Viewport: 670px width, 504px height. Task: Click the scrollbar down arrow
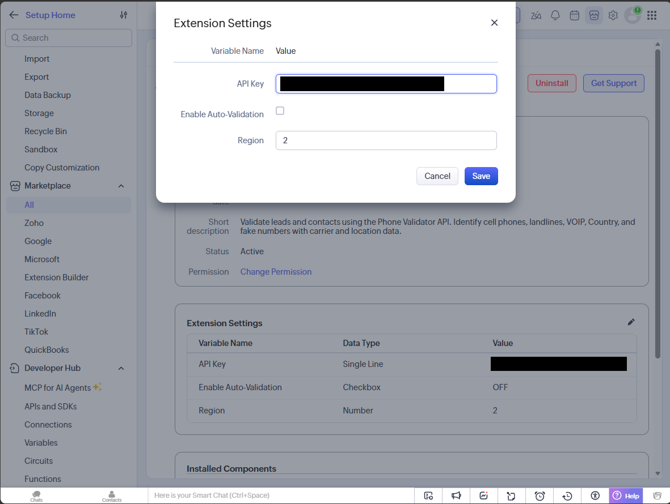pyautogui.click(x=658, y=473)
